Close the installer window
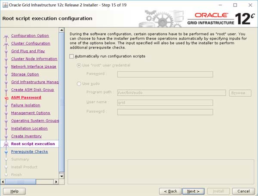258x196 pixels. pyautogui.click(x=250, y=5)
